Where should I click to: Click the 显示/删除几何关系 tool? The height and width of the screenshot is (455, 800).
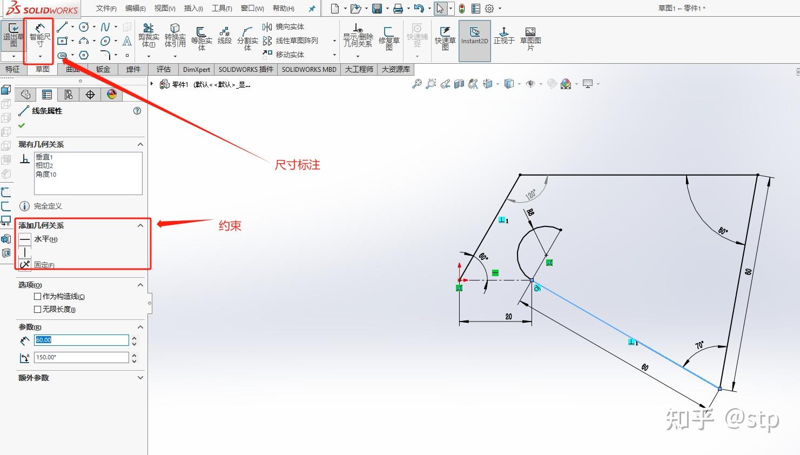pos(358,36)
